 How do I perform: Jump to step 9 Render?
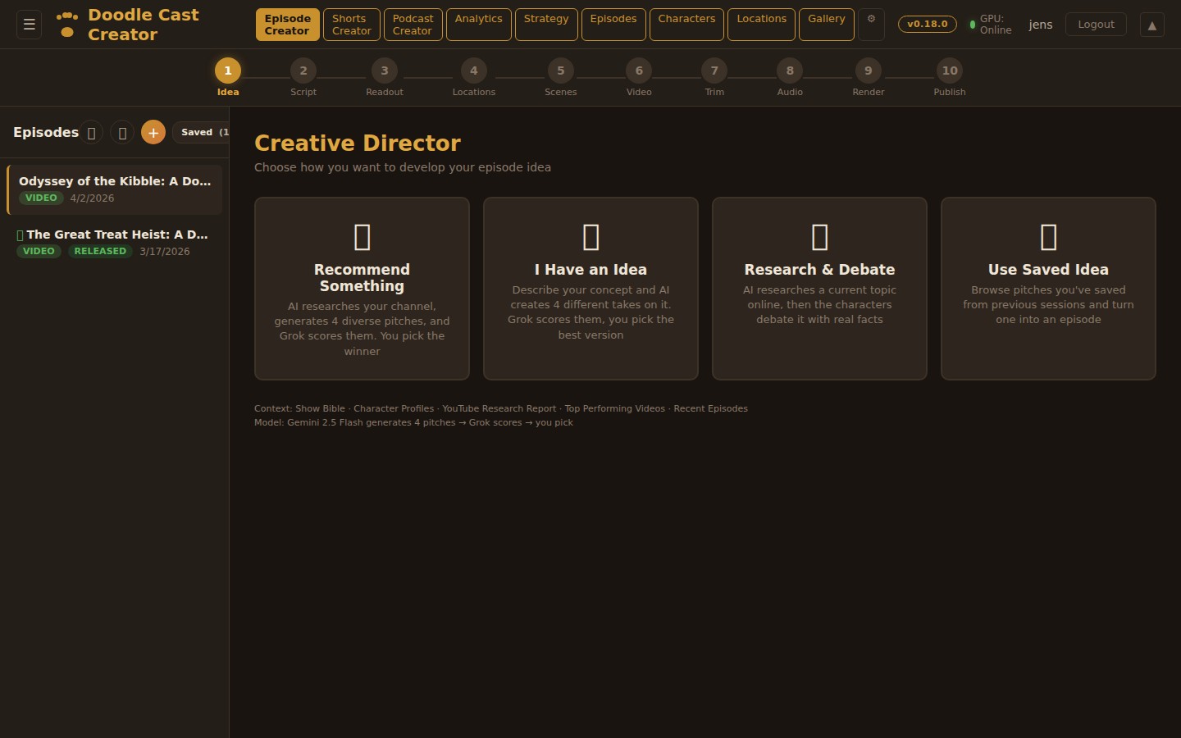(869, 78)
